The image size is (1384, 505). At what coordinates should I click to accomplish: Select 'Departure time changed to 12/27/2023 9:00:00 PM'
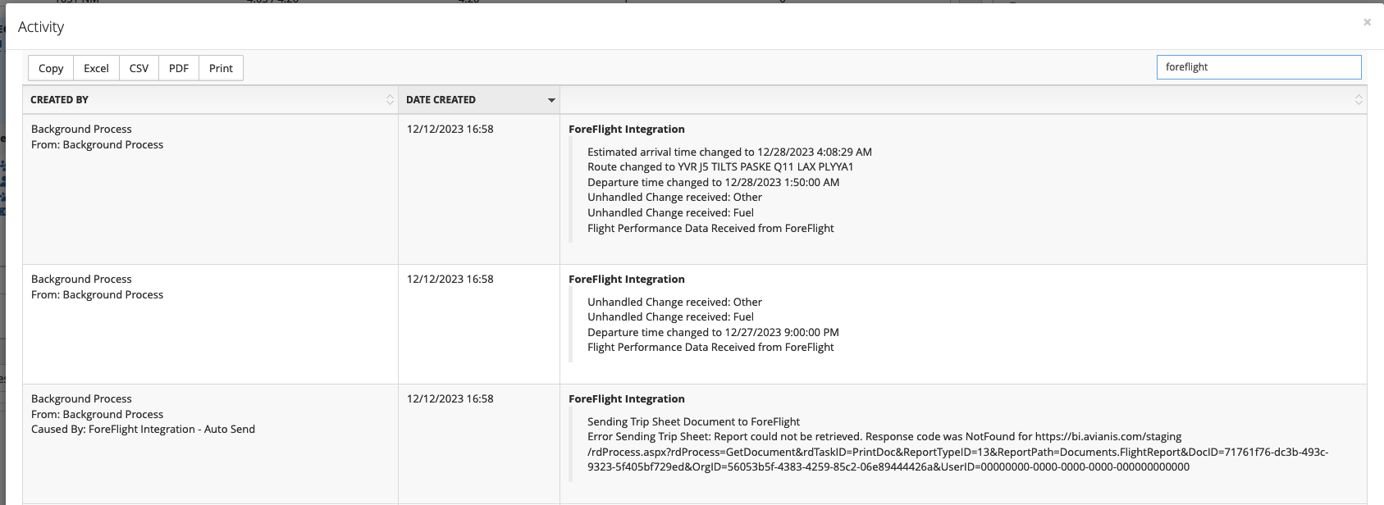[713, 332]
